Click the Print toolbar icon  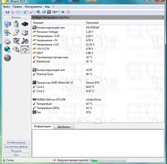(13, 12)
